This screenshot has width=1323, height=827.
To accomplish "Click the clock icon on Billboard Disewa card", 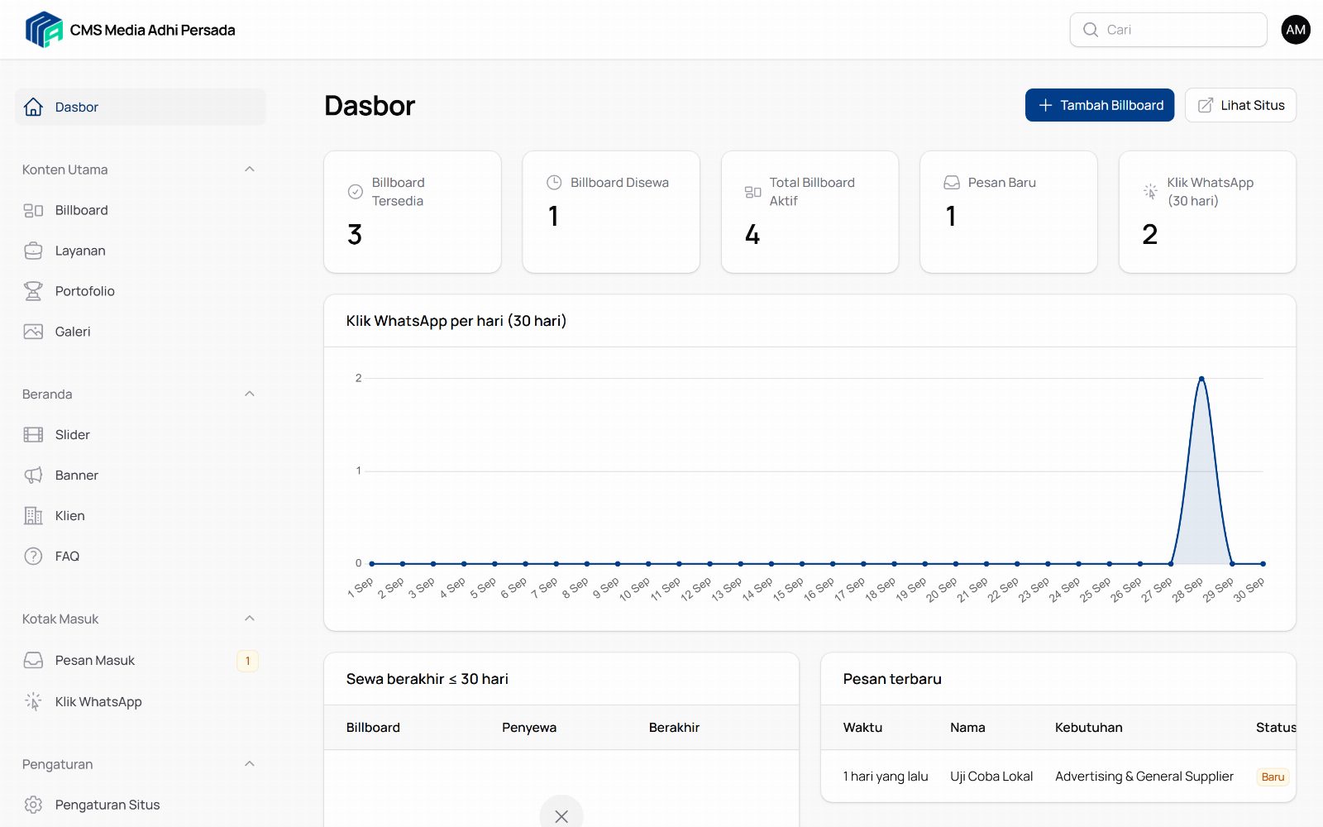I will tap(555, 183).
